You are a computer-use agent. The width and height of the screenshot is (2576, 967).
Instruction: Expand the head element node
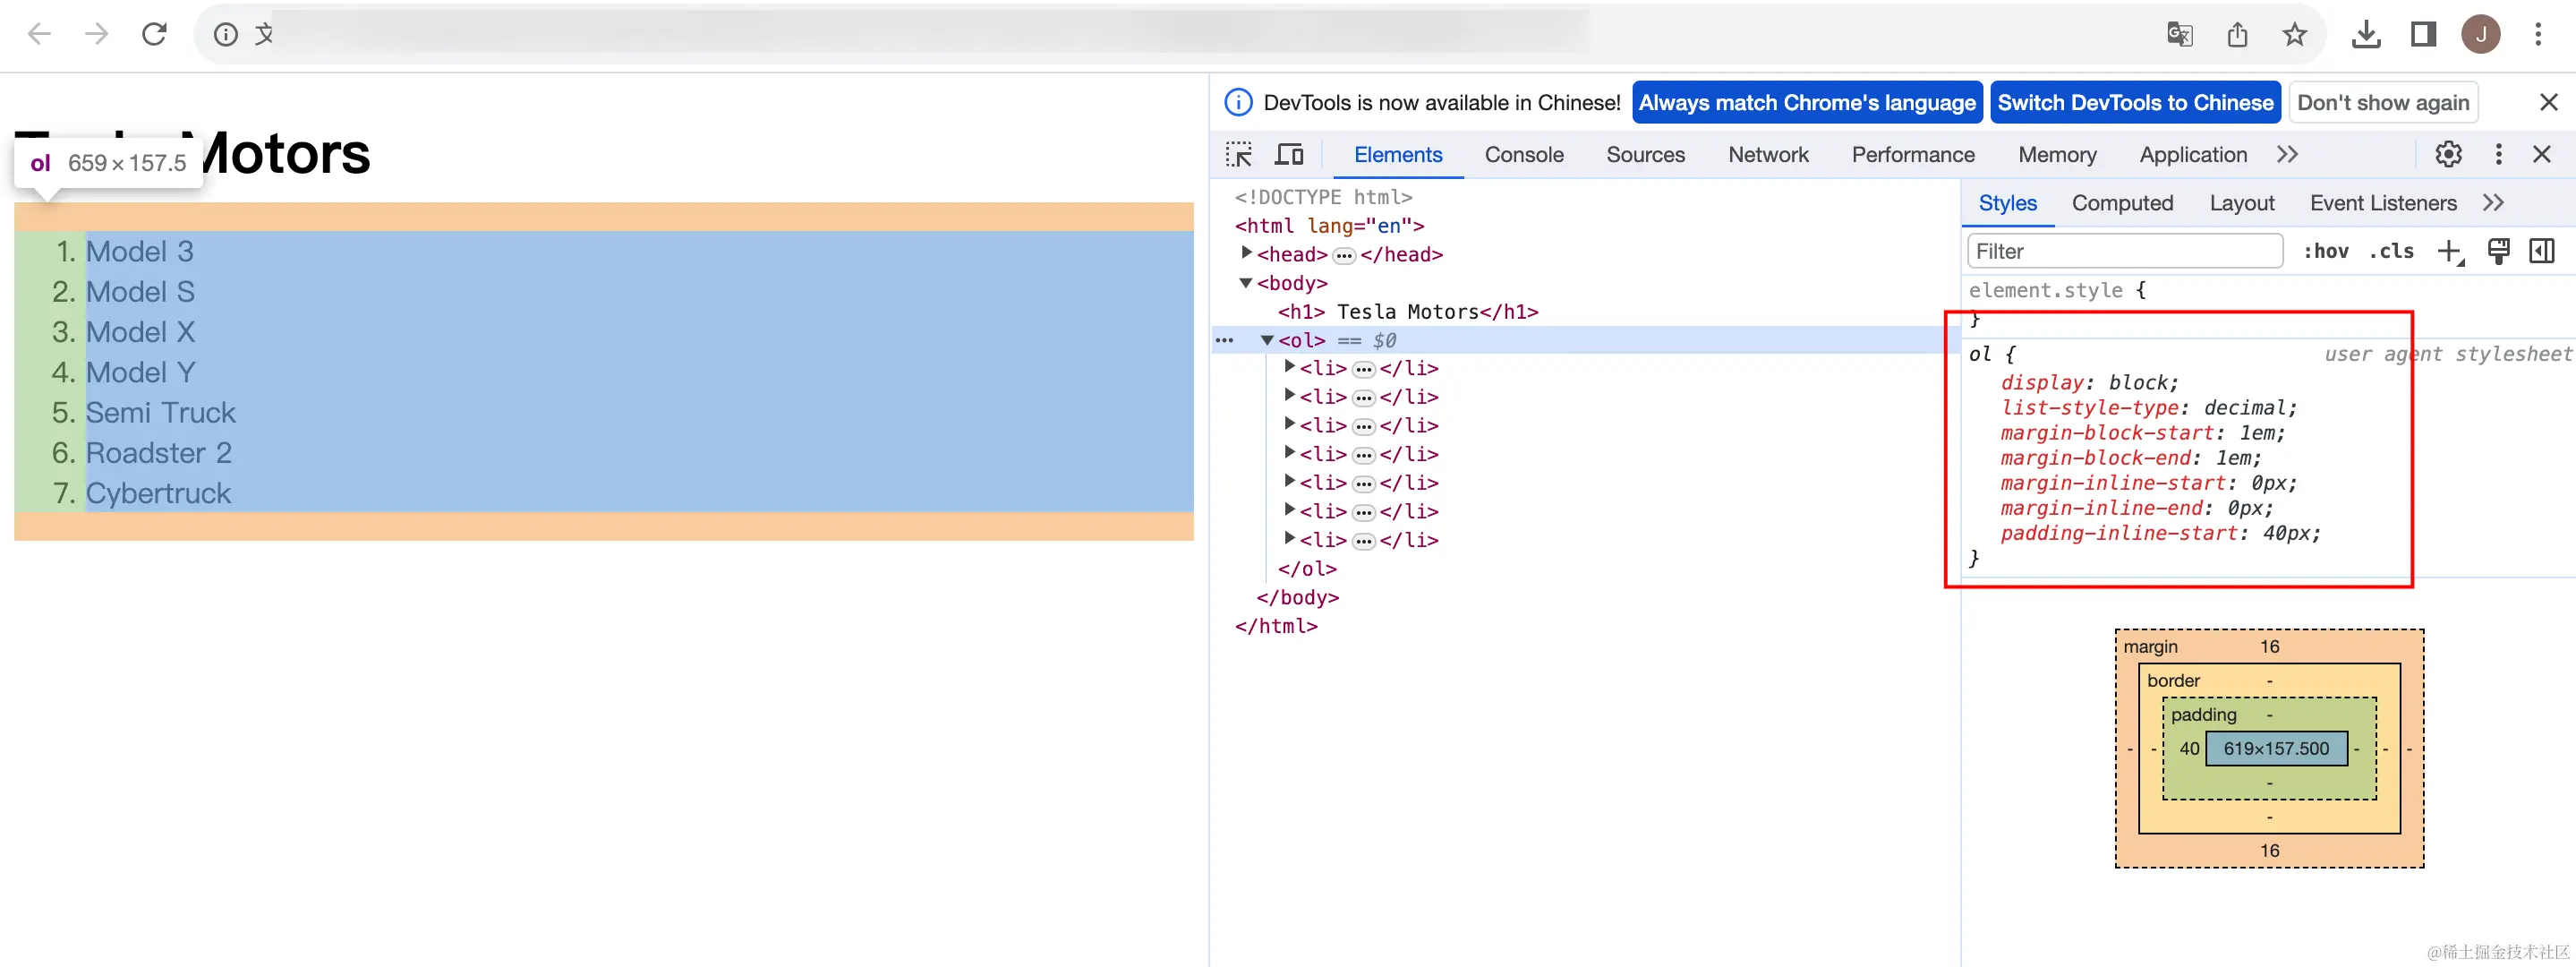[x=1246, y=254]
